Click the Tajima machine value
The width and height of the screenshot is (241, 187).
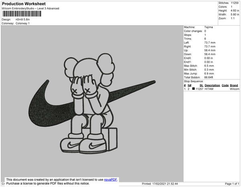pos(208,27)
